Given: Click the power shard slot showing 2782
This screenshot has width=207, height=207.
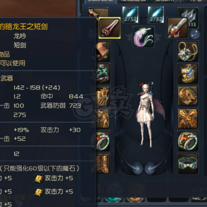Looking at the screenshot, I should [x=156, y=15].
